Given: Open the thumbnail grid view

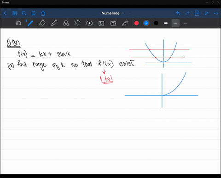Looking at the screenshot, I should coord(15,13).
